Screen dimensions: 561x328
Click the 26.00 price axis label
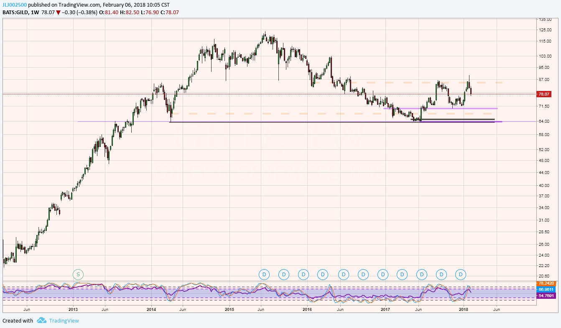click(545, 244)
